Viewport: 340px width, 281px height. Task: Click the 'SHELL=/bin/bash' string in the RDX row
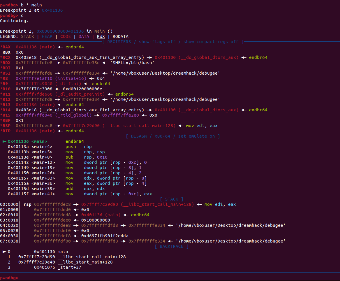pos(132,63)
